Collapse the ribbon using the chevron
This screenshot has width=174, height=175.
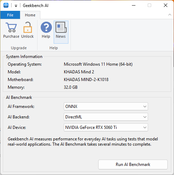[x=170, y=15]
